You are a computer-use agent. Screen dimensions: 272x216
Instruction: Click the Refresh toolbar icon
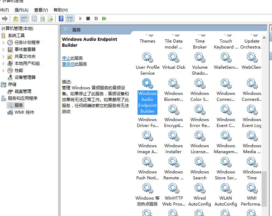pyautogui.click(x=43, y=18)
